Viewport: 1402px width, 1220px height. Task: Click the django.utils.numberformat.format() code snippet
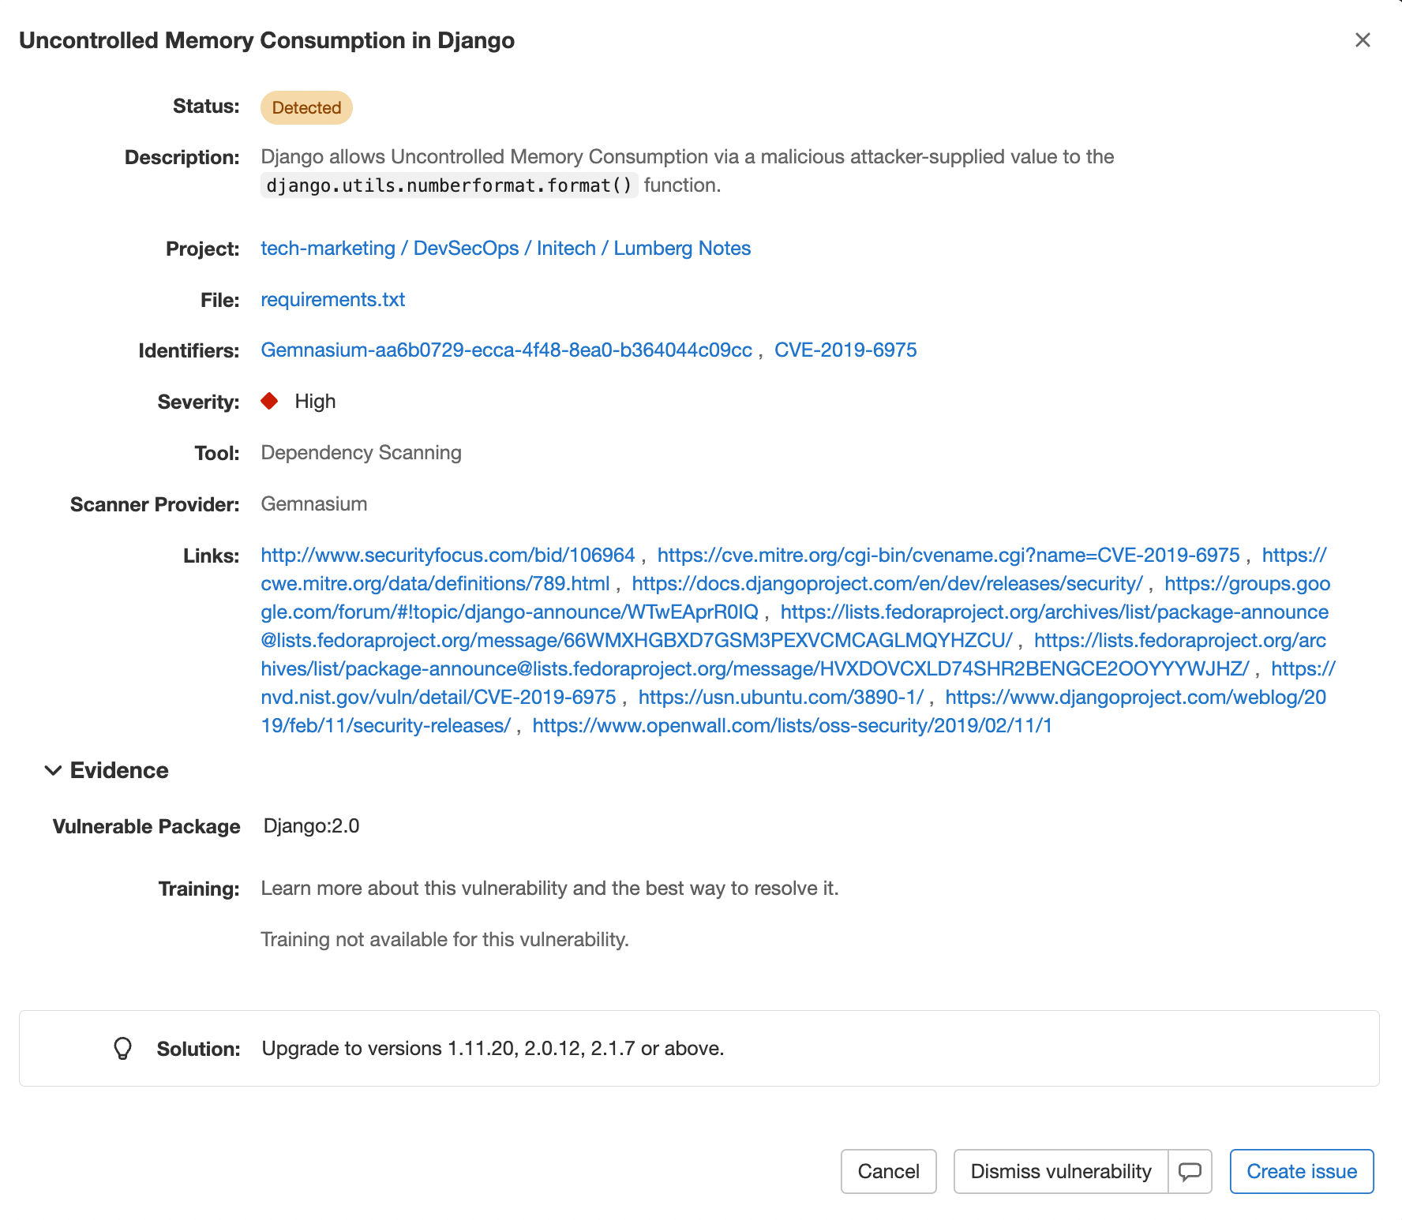click(x=448, y=185)
